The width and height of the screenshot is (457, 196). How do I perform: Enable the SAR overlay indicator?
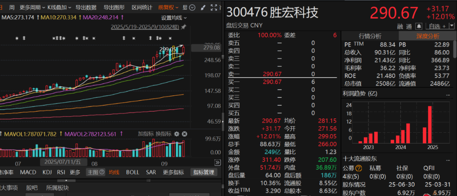(x=151, y=172)
